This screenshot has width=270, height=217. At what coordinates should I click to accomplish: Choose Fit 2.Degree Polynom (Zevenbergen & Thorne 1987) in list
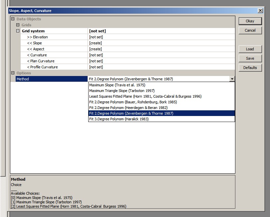[x=161, y=113]
